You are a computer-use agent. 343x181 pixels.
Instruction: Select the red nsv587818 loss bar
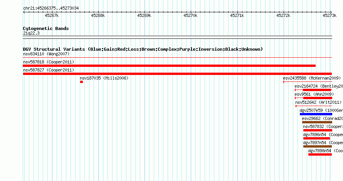pyautogui.click(x=169, y=66)
